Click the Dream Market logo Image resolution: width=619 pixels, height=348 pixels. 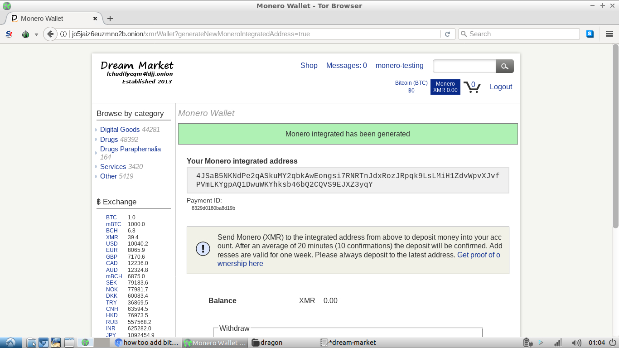137,72
